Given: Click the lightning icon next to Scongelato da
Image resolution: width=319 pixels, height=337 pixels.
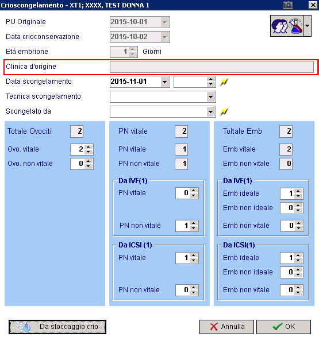Looking at the screenshot, I should 224,112.
